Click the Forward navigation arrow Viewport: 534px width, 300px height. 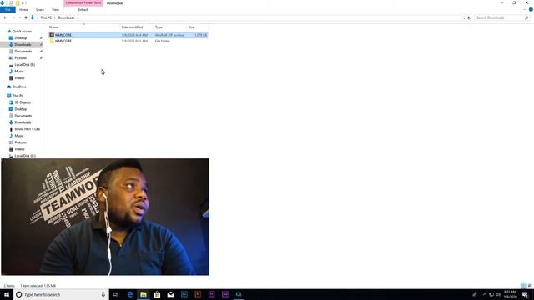[x=13, y=17]
